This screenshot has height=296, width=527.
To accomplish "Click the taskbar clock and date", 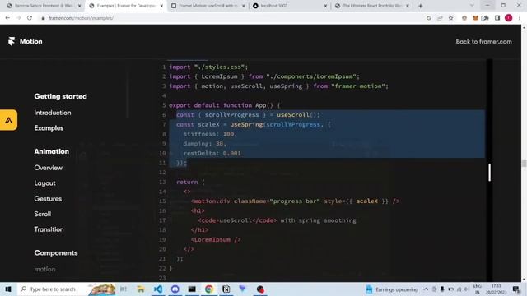I will click(x=496, y=289).
